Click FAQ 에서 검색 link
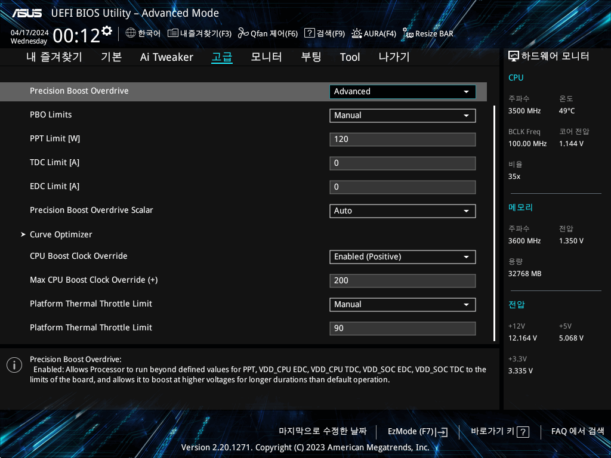611x458 pixels. pos(578,431)
